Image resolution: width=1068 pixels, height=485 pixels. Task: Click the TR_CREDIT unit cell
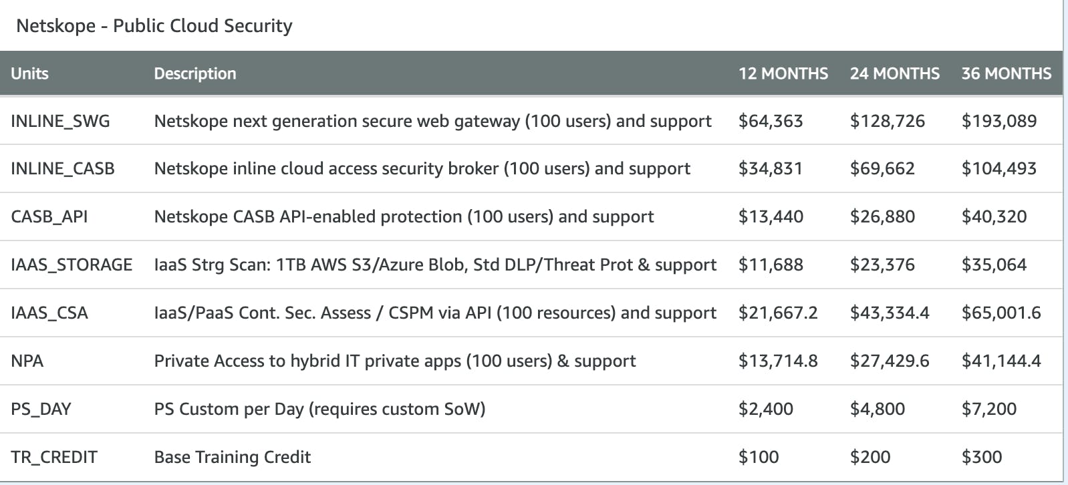pos(54,457)
